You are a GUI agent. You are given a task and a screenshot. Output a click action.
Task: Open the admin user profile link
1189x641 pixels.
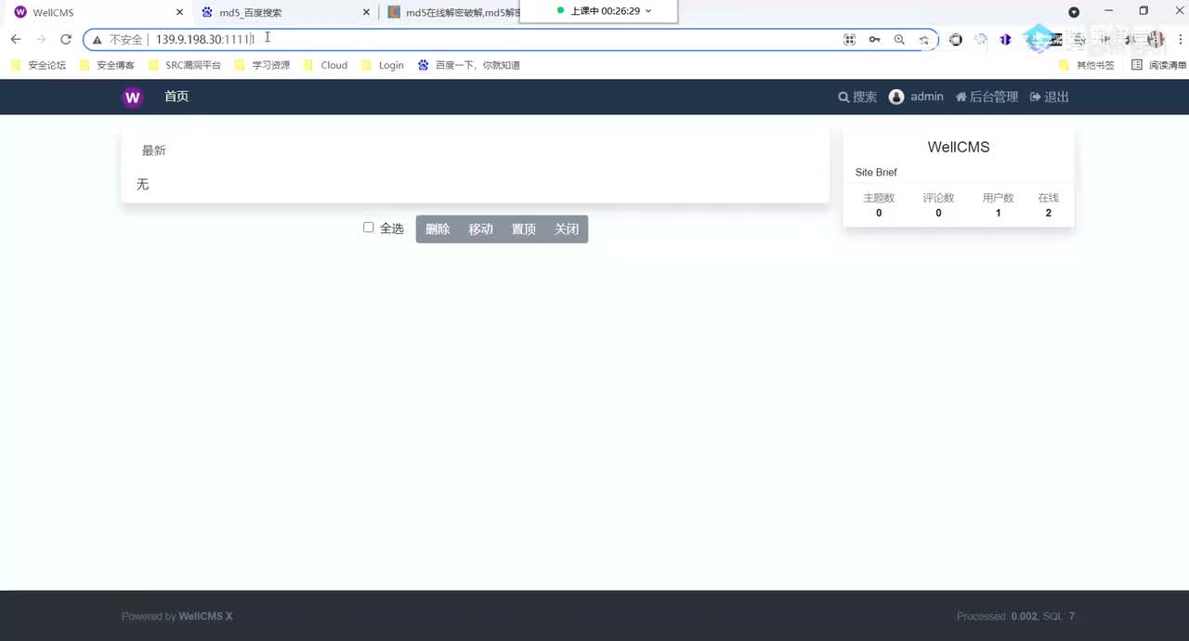click(916, 97)
